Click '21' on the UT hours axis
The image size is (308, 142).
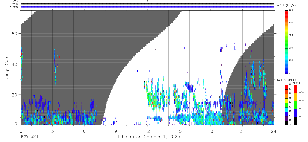(242, 131)
